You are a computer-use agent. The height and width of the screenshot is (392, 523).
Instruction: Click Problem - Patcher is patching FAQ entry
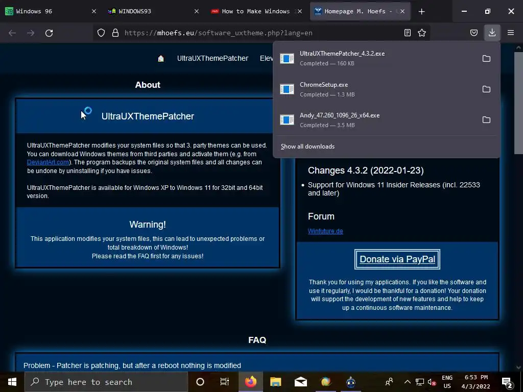132,365
